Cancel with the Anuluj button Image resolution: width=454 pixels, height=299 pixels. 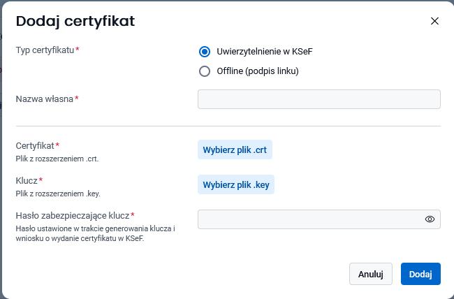point(370,274)
